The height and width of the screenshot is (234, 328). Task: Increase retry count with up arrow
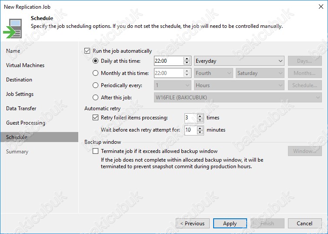click(200, 115)
